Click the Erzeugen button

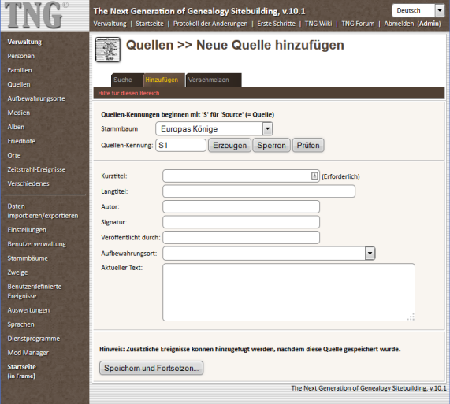[x=229, y=145]
